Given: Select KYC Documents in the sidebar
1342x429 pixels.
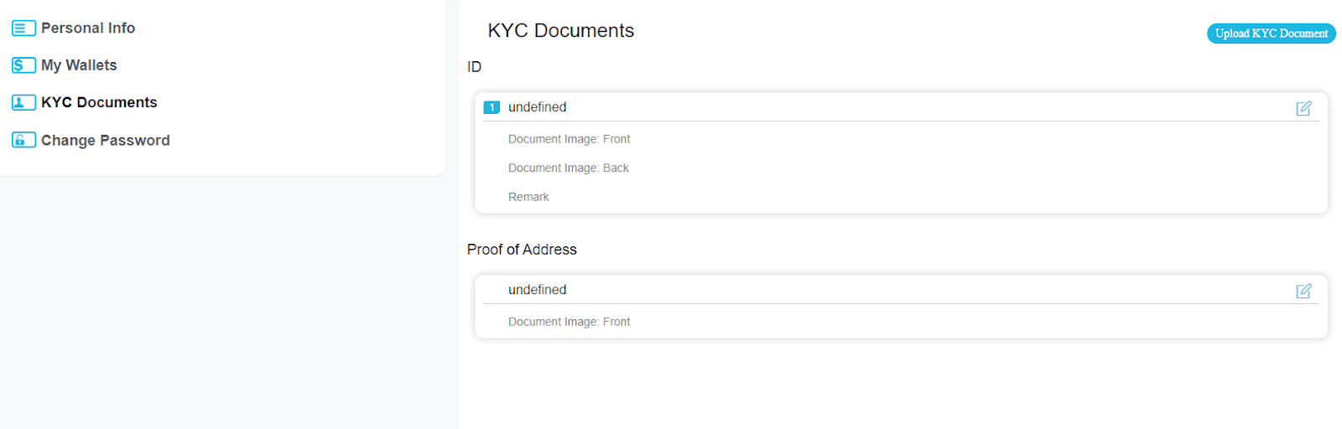Looking at the screenshot, I should pos(99,102).
